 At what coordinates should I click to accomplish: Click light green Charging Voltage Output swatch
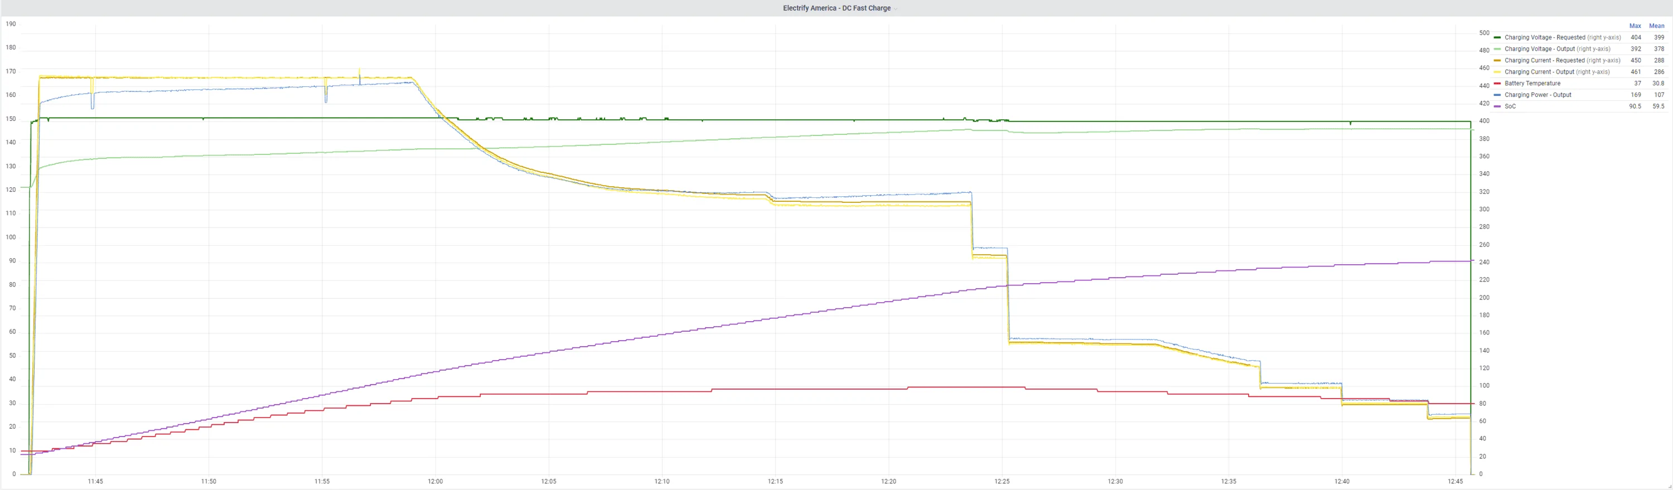(1497, 49)
